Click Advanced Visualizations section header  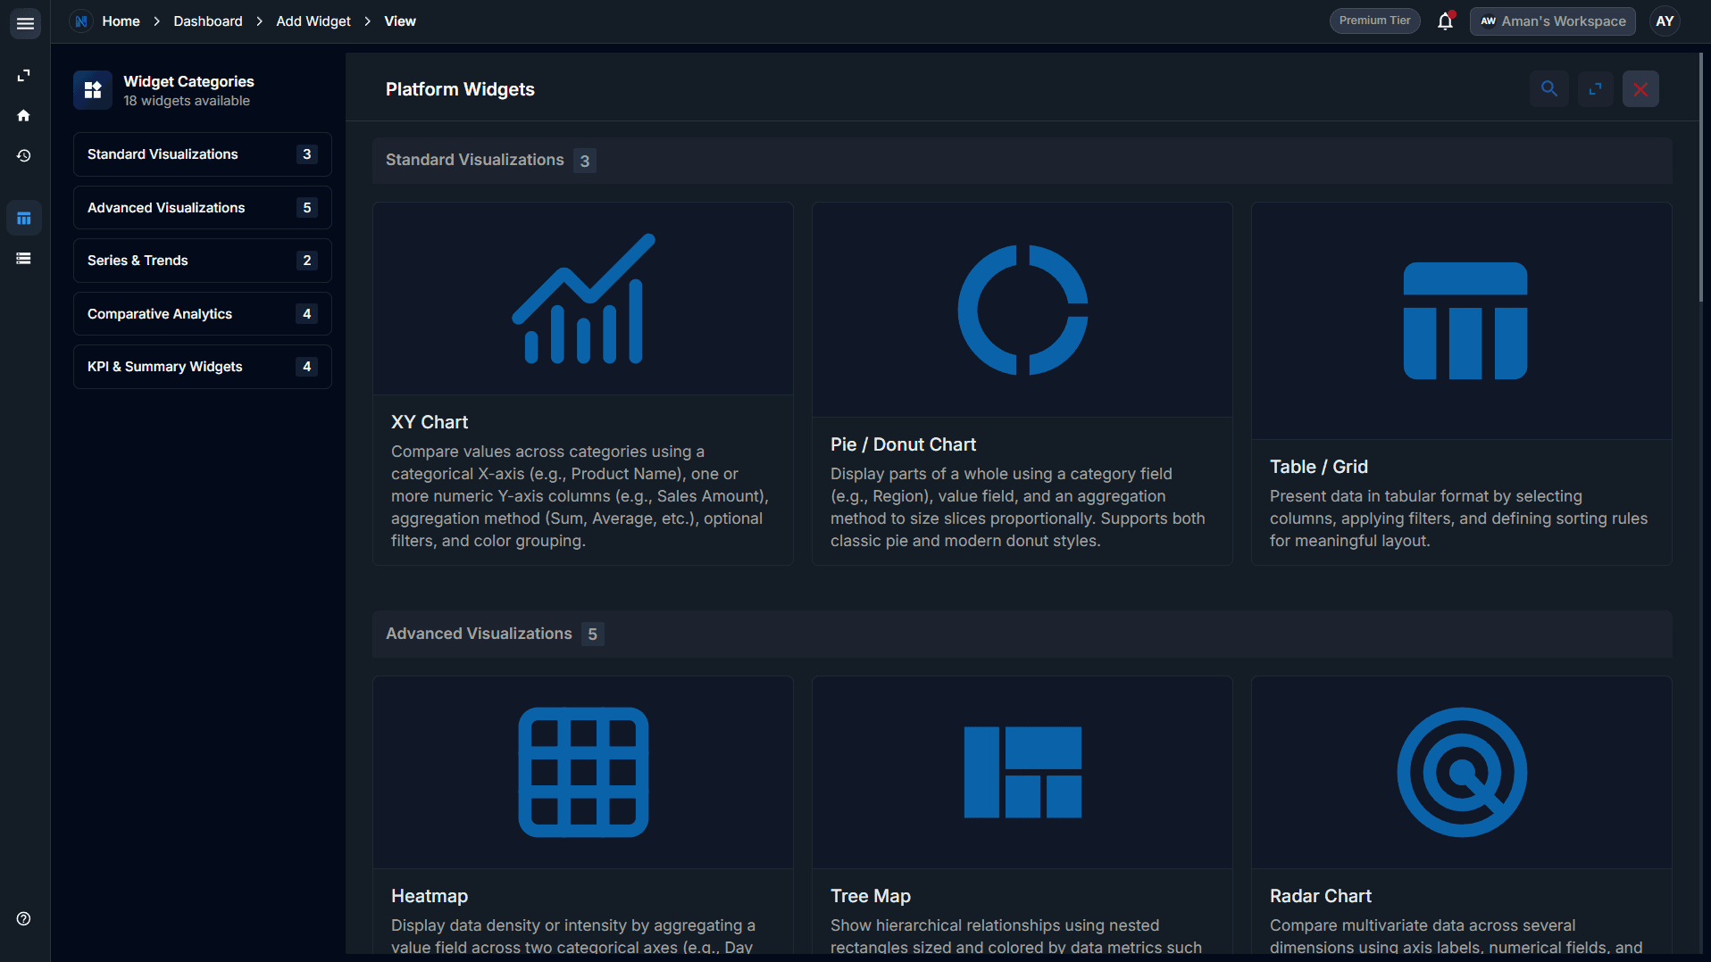[x=1022, y=634]
